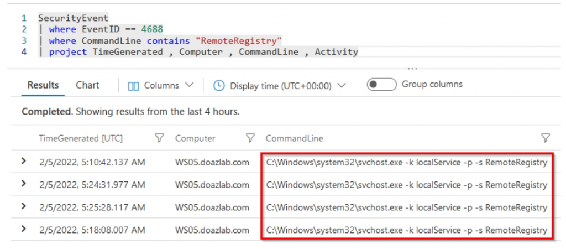Click the Columns grid icon

coord(133,86)
